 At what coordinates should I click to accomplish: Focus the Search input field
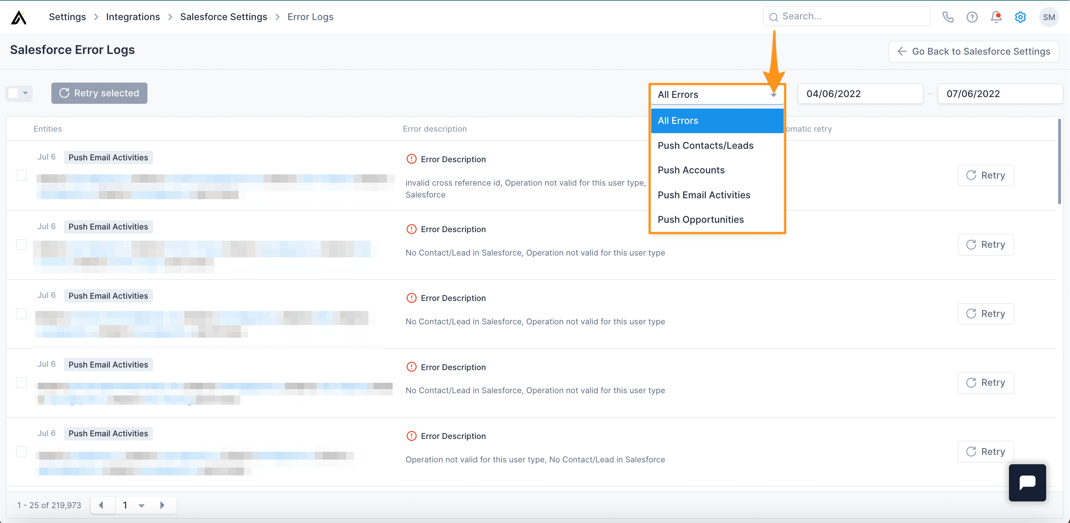coord(847,16)
